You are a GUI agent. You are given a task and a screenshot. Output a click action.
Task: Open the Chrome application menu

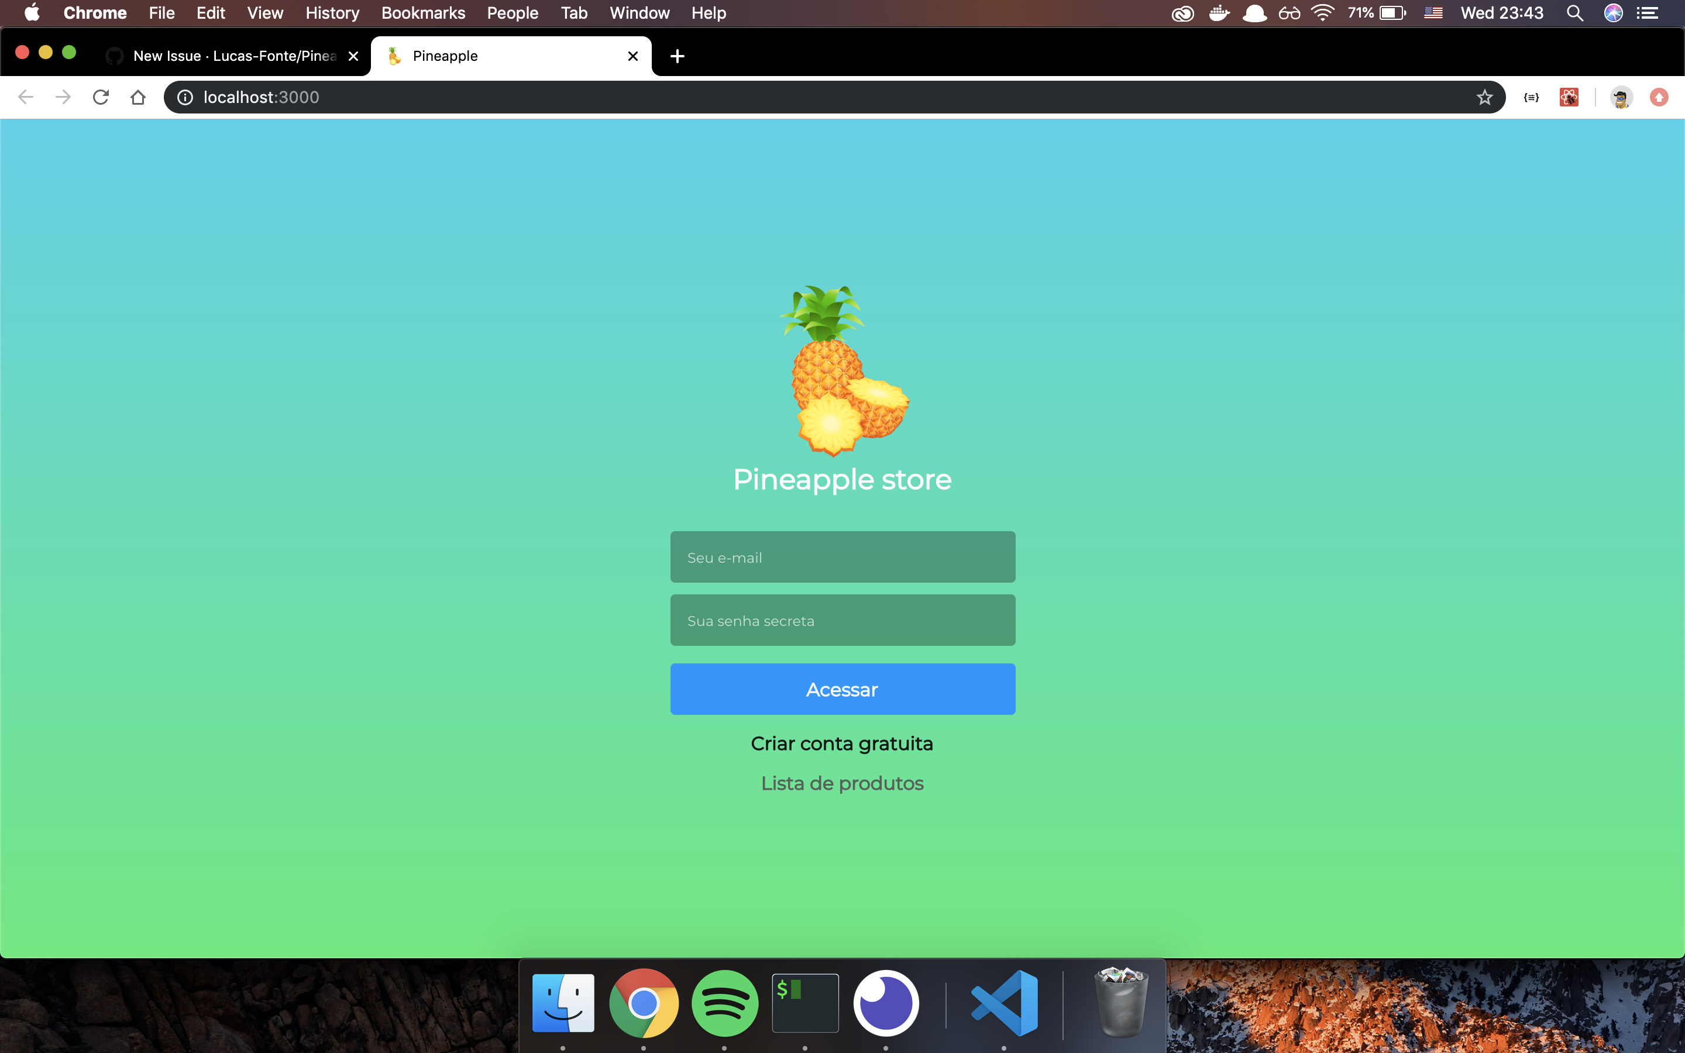pyautogui.click(x=95, y=12)
